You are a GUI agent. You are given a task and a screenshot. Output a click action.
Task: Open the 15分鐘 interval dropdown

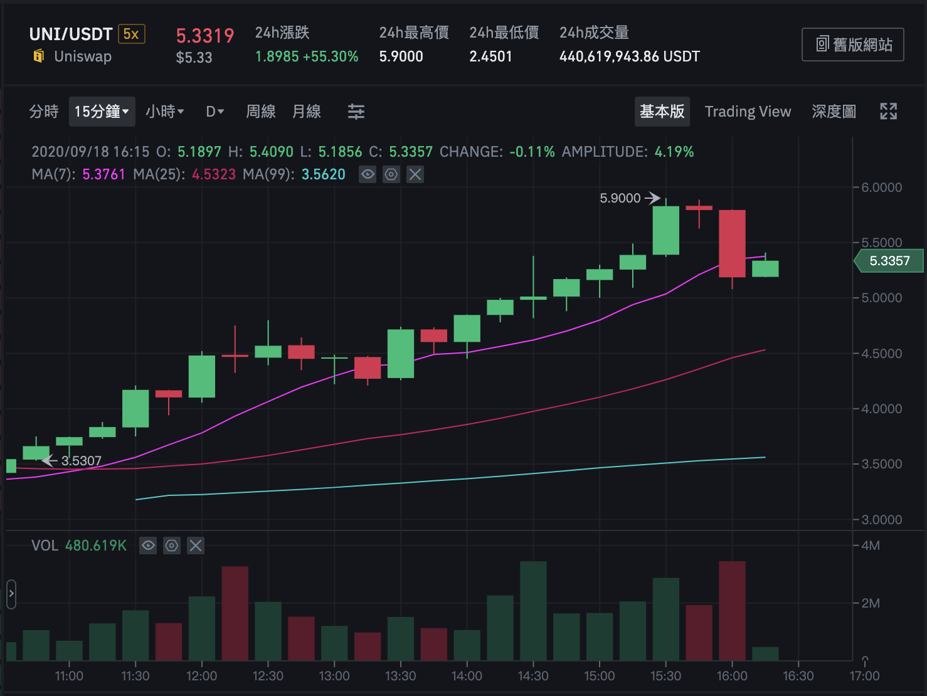coord(102,112)
